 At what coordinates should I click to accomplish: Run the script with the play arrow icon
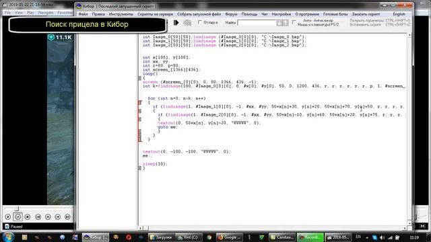pos(176,23)
